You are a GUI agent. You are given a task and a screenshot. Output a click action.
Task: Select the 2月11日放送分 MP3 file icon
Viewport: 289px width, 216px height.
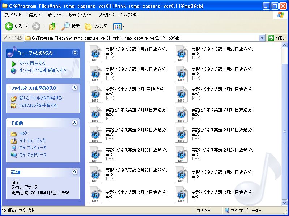(95, 114)
